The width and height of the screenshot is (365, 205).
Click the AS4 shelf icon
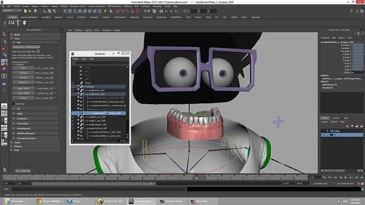click(x=11, y=23)
